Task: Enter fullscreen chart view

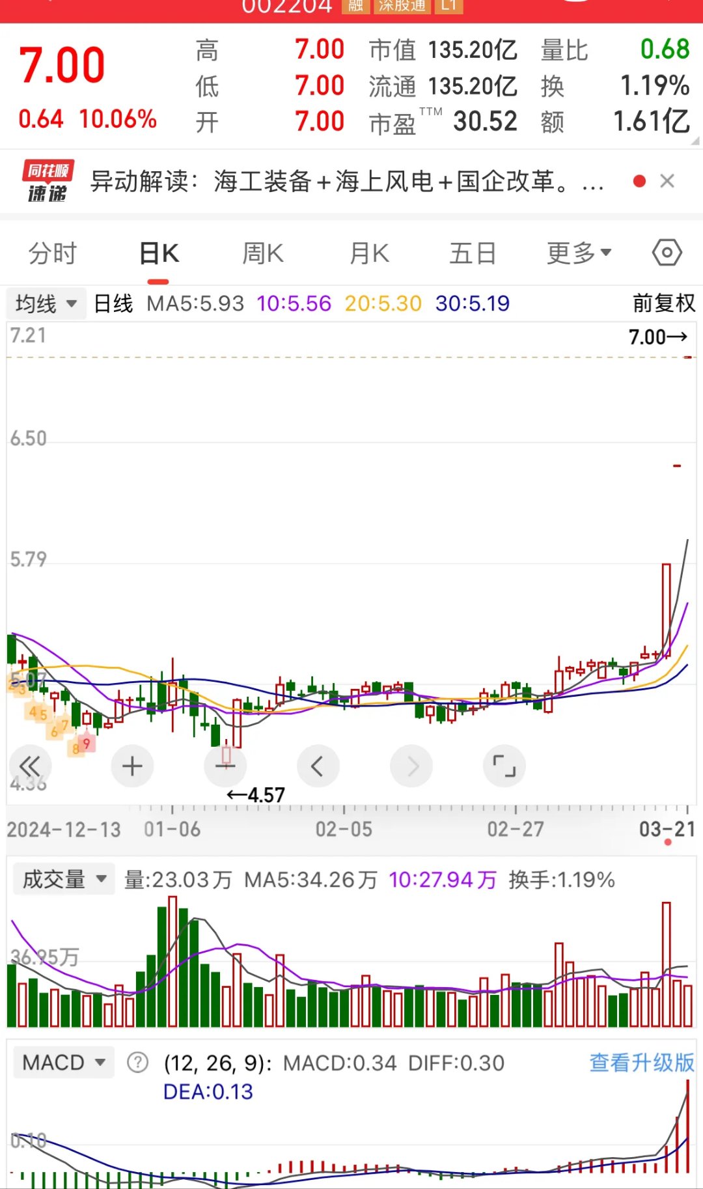Action: point(504,766)
